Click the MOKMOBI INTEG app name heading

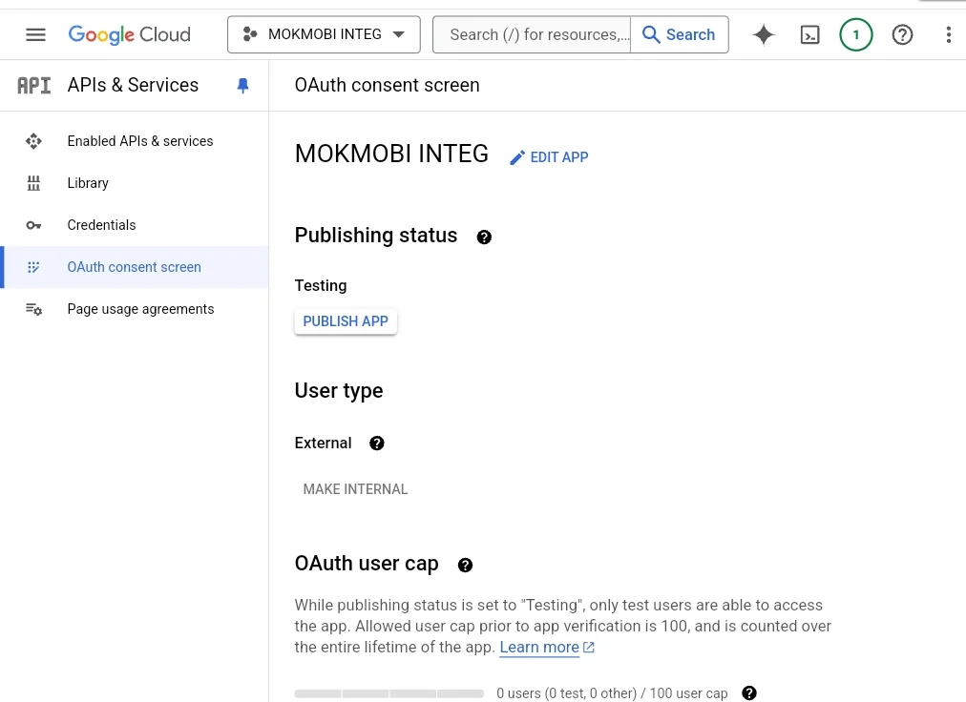tap(391, 154)
